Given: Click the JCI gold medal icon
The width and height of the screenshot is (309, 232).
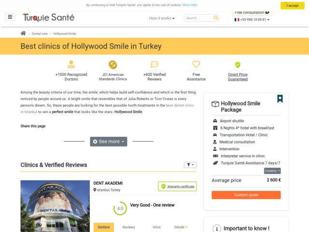Looking at the screenshot, I should point(112,65).
